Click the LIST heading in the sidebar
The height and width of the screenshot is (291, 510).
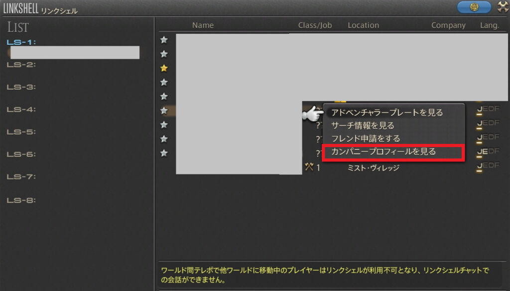point(18,27)
